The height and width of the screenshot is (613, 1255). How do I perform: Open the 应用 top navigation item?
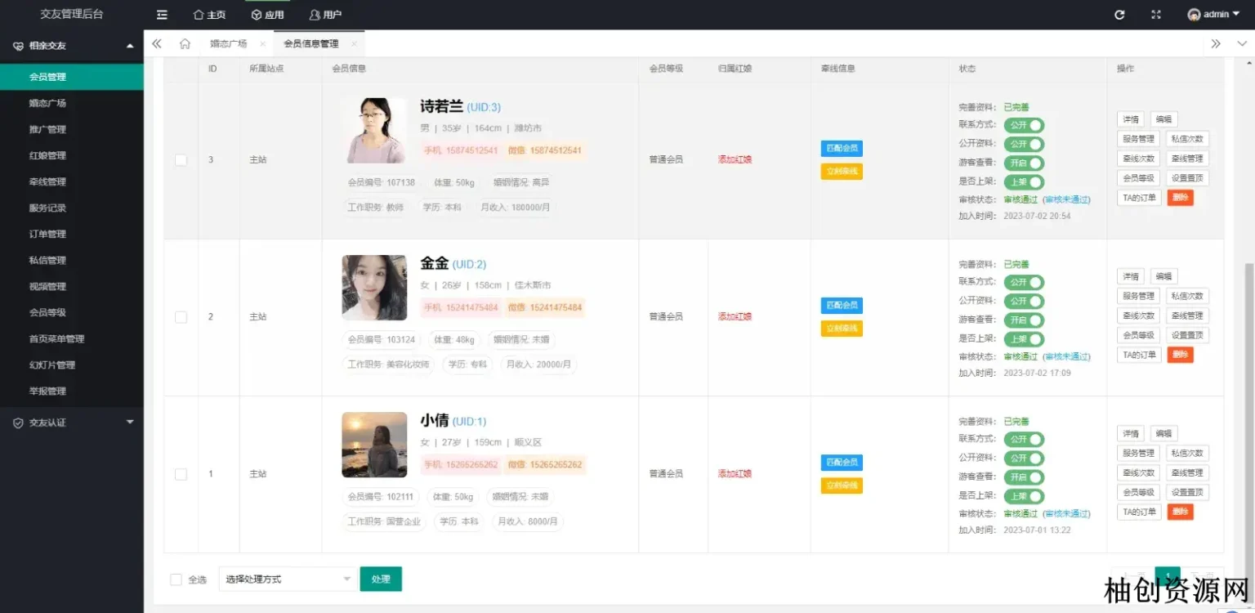267,15
